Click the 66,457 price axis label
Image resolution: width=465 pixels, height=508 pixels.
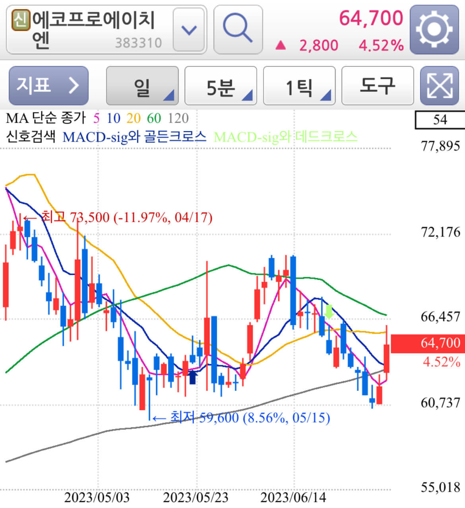click(440, 317)
